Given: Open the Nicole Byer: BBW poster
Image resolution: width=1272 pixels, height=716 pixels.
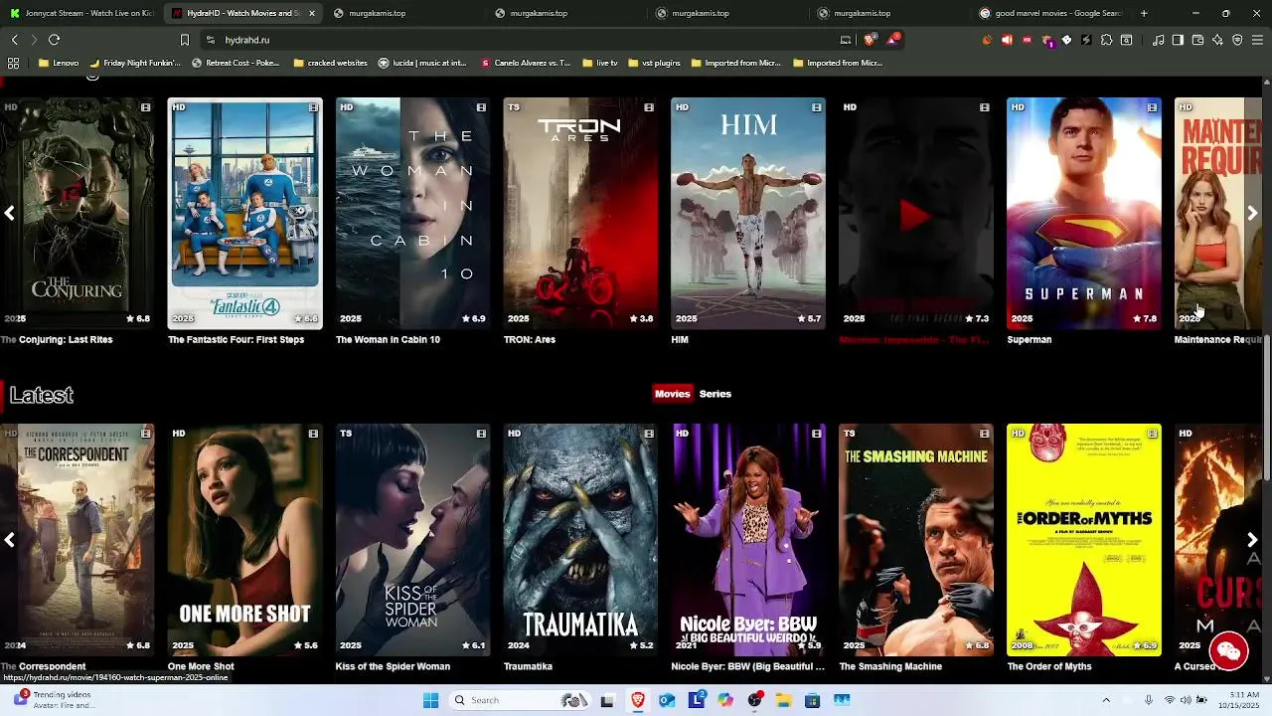Looking at the screenshot, I should 747,539.
